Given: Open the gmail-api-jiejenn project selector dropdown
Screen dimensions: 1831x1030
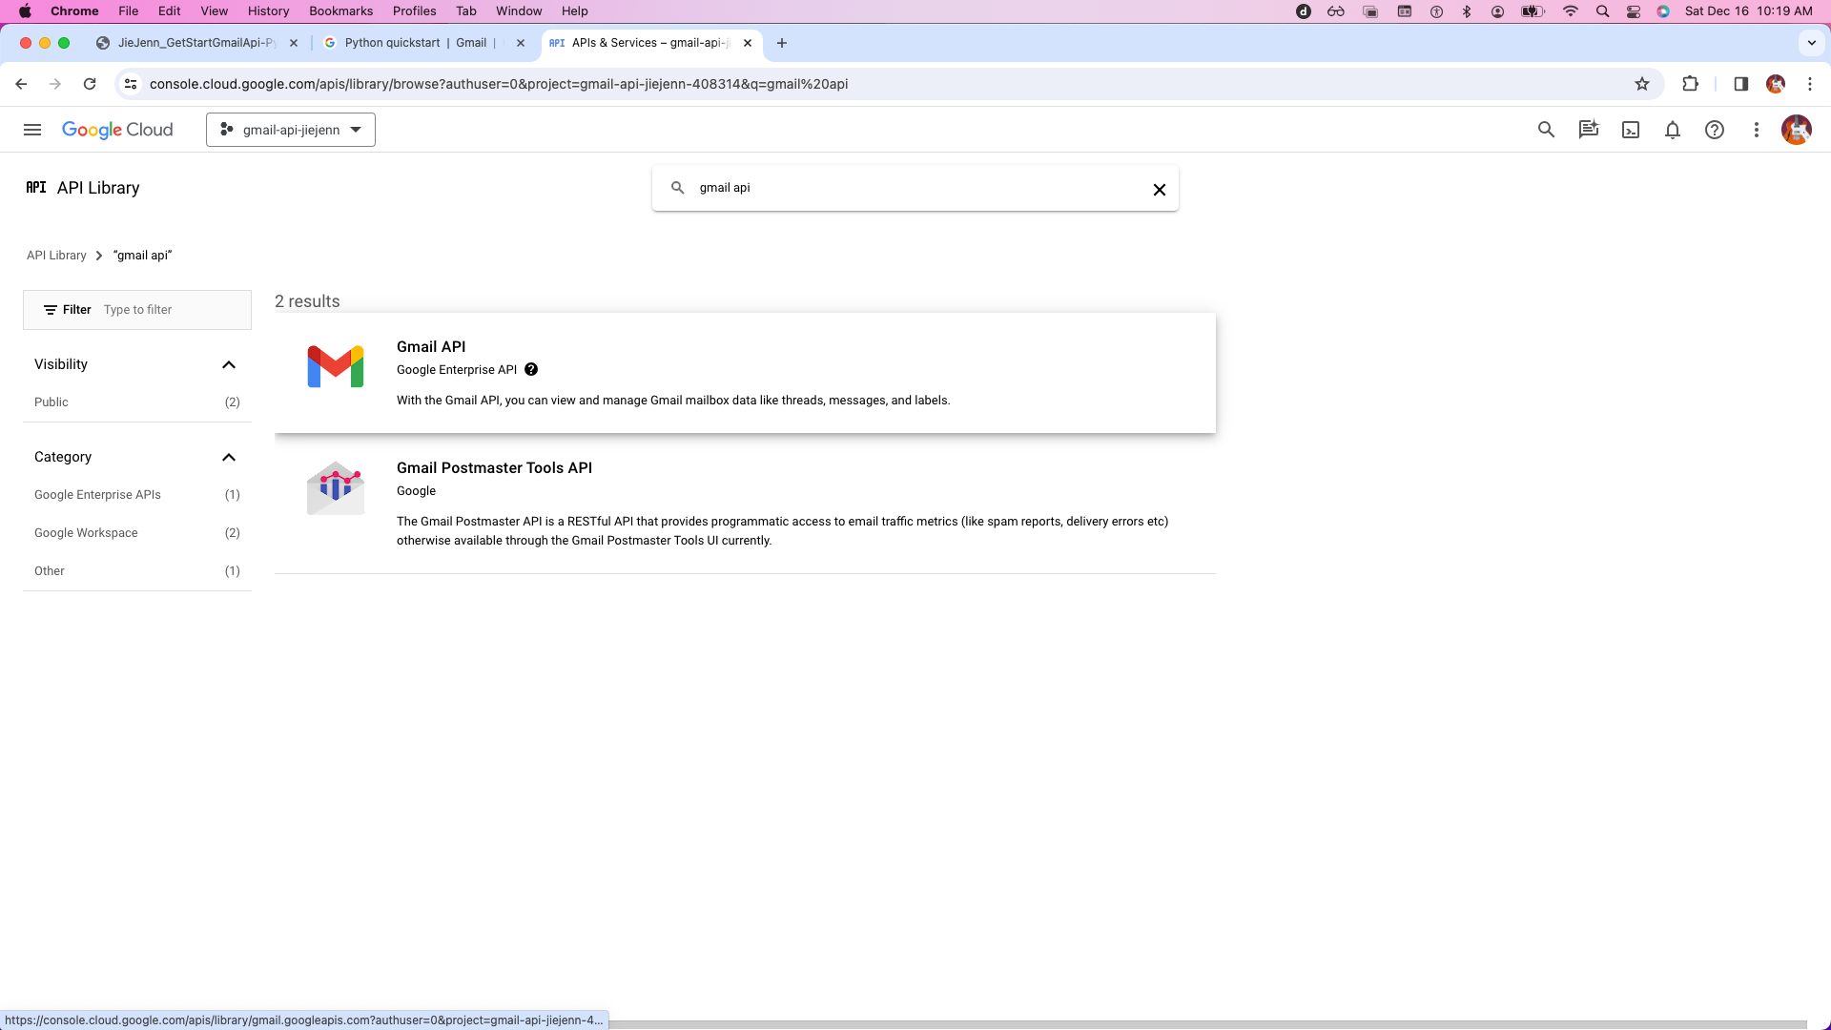Looking at the screenshot, I should (291, 130).
